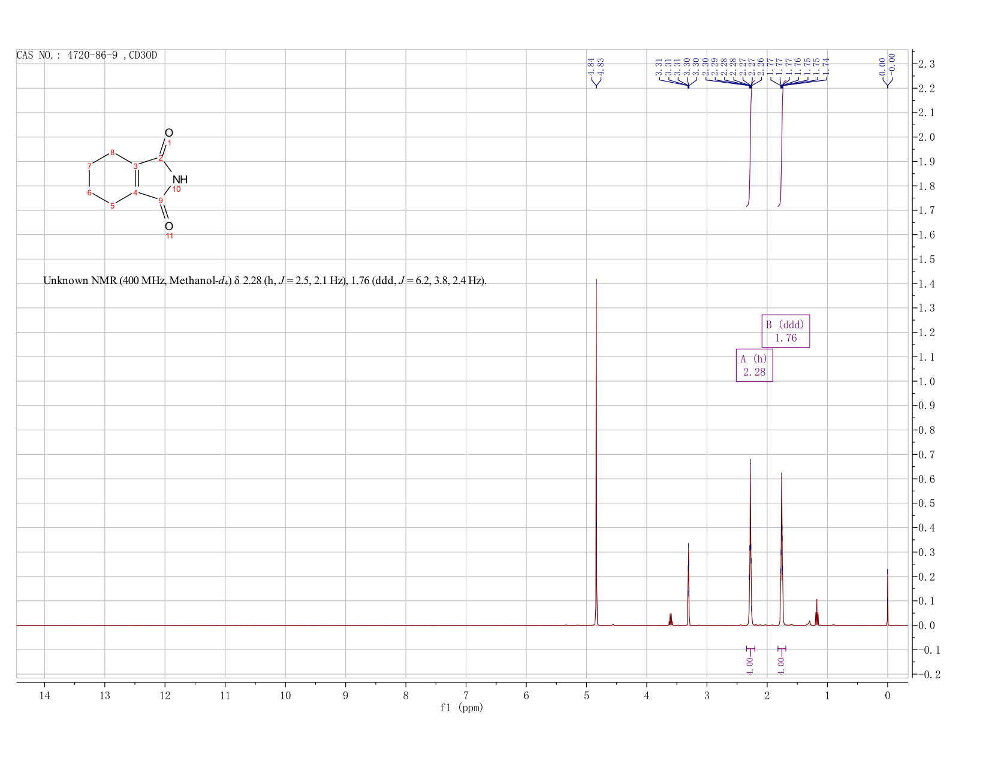Select the multiplet box B (ddd) 1.76
The height and width of the screenshot is (764, 989).
tap(786, 331)
